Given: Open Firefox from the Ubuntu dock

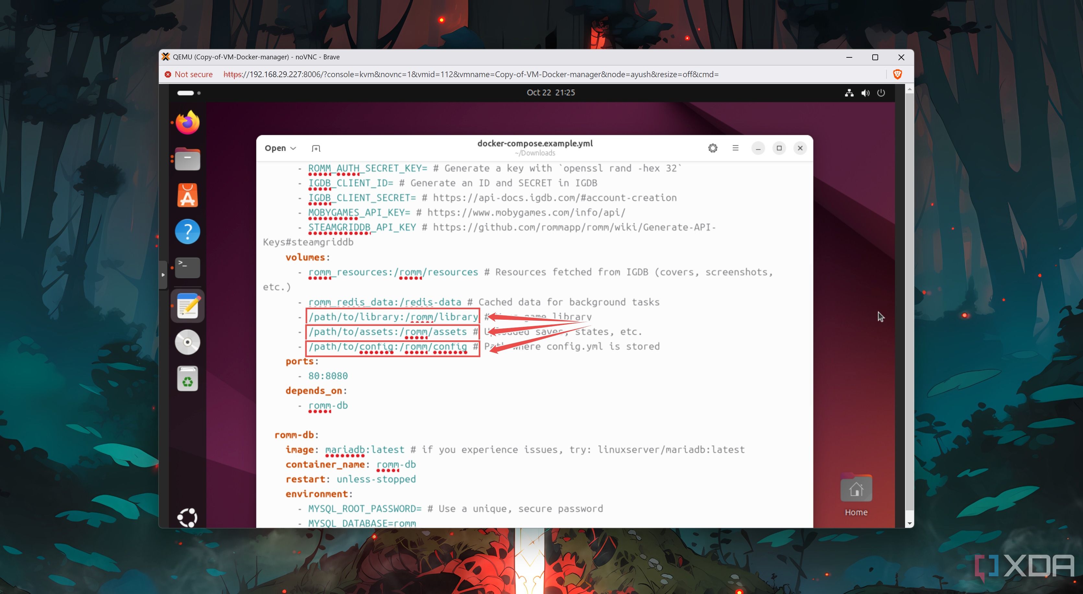Looking at the screenshot, I should point(187,122).
